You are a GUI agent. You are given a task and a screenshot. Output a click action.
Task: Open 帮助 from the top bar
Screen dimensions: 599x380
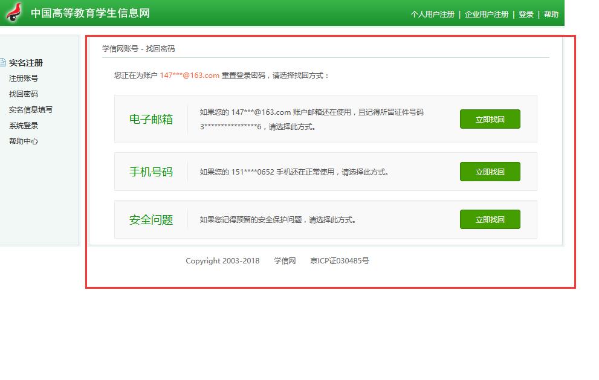pyautogui.click(x=551, y=13)
